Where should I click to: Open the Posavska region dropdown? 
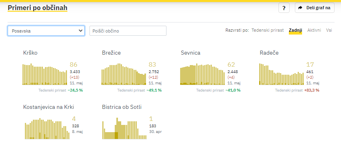click(46, 31)
